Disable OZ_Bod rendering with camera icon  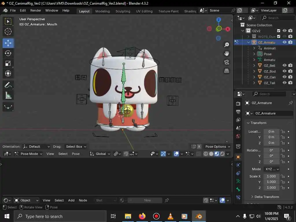click(x=291, y=71)
